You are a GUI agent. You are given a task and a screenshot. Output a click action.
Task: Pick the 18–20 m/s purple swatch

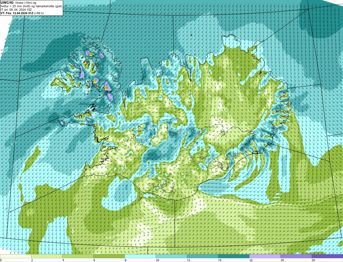[x=296, y=256]
